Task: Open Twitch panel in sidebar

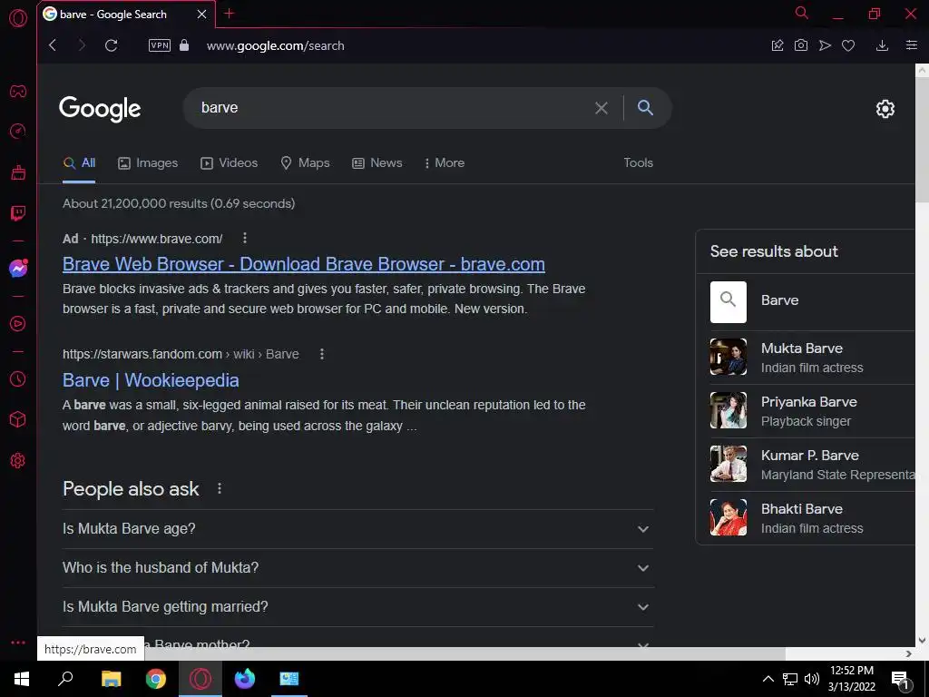Action: pos(18,212)
